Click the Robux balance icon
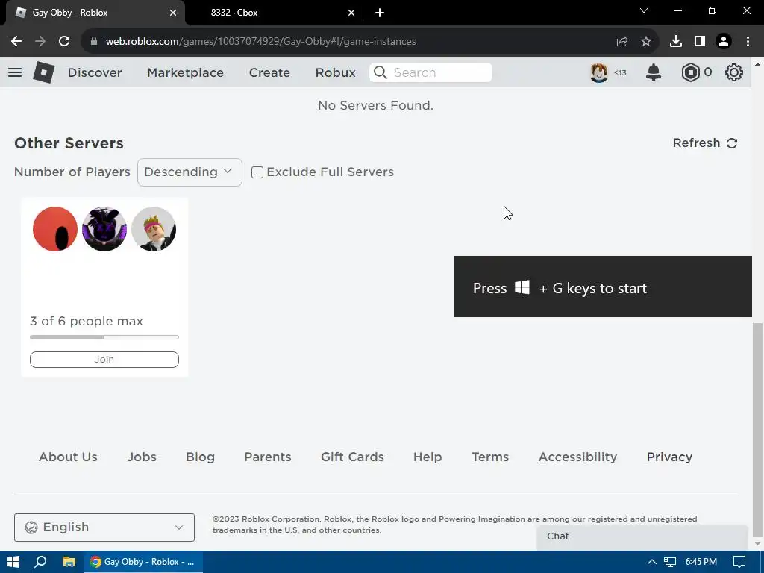The height and width of the screenshot is (573, 764). [x=690, y=72]
